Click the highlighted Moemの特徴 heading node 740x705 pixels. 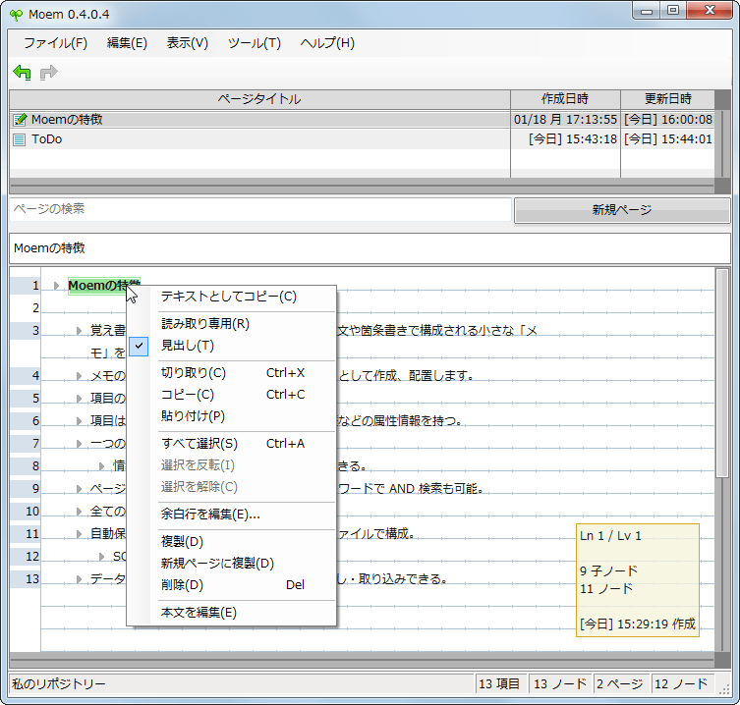[104, 286]
